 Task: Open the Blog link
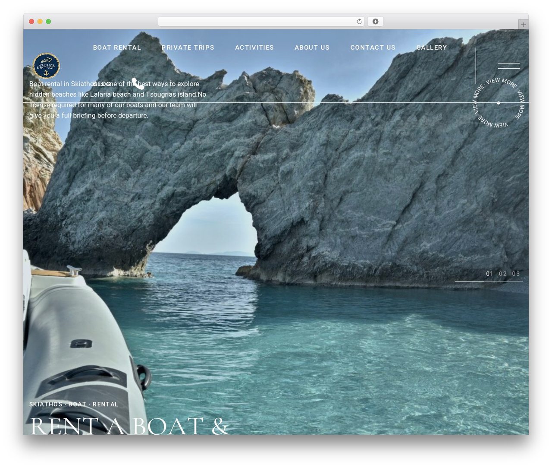pos(102,84)
